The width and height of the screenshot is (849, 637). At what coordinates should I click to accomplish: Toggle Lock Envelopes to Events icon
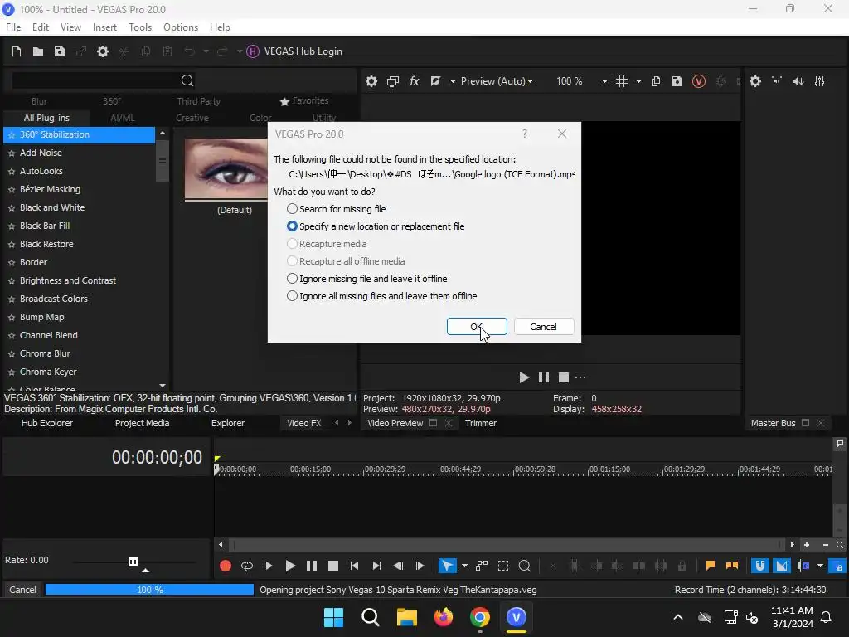[x=839, y=566]
